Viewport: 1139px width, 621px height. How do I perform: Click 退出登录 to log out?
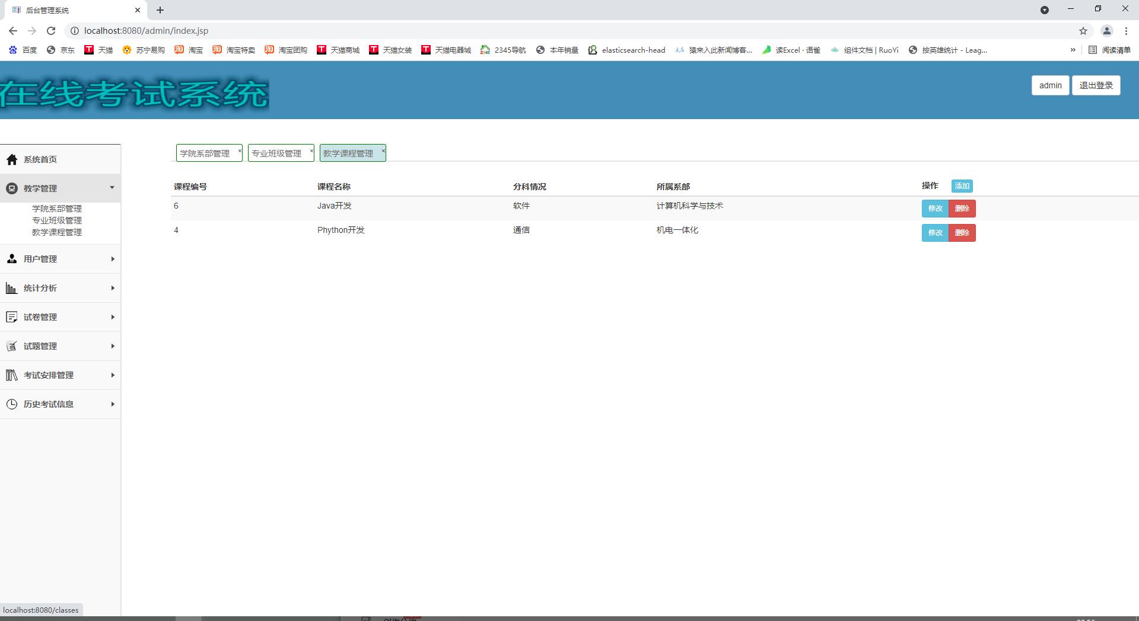coord(1096,85)
